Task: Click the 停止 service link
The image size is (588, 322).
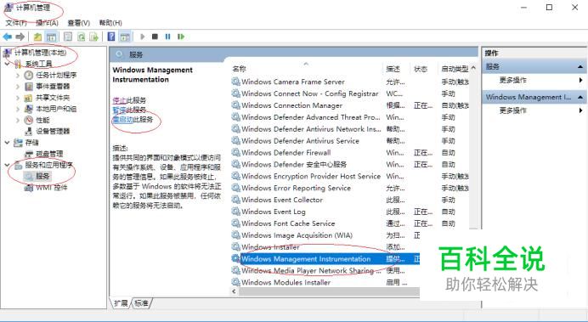Action: [x=119, y=100]
